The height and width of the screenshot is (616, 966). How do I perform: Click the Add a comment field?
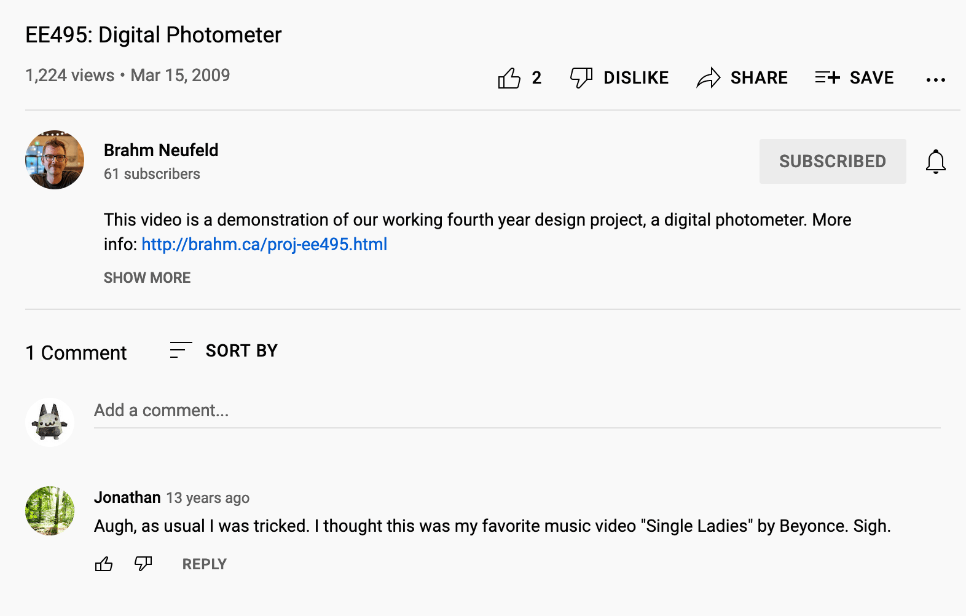point(516,411)
